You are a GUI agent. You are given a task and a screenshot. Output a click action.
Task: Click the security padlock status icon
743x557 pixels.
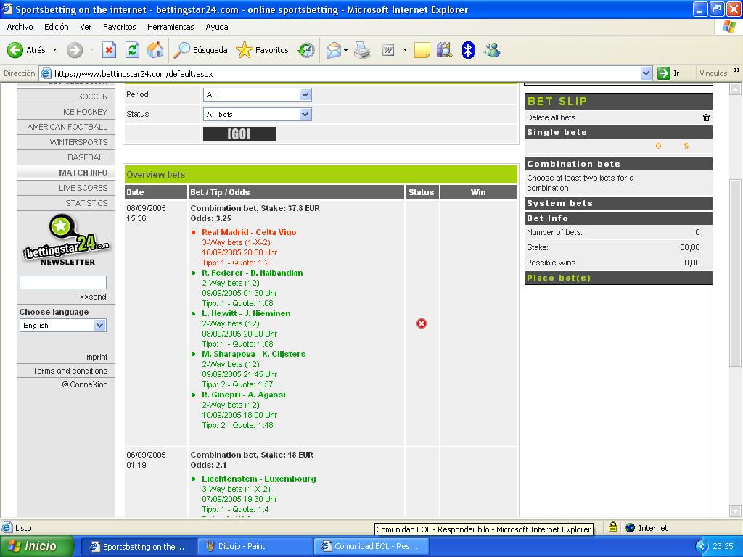tap(612, 527)
